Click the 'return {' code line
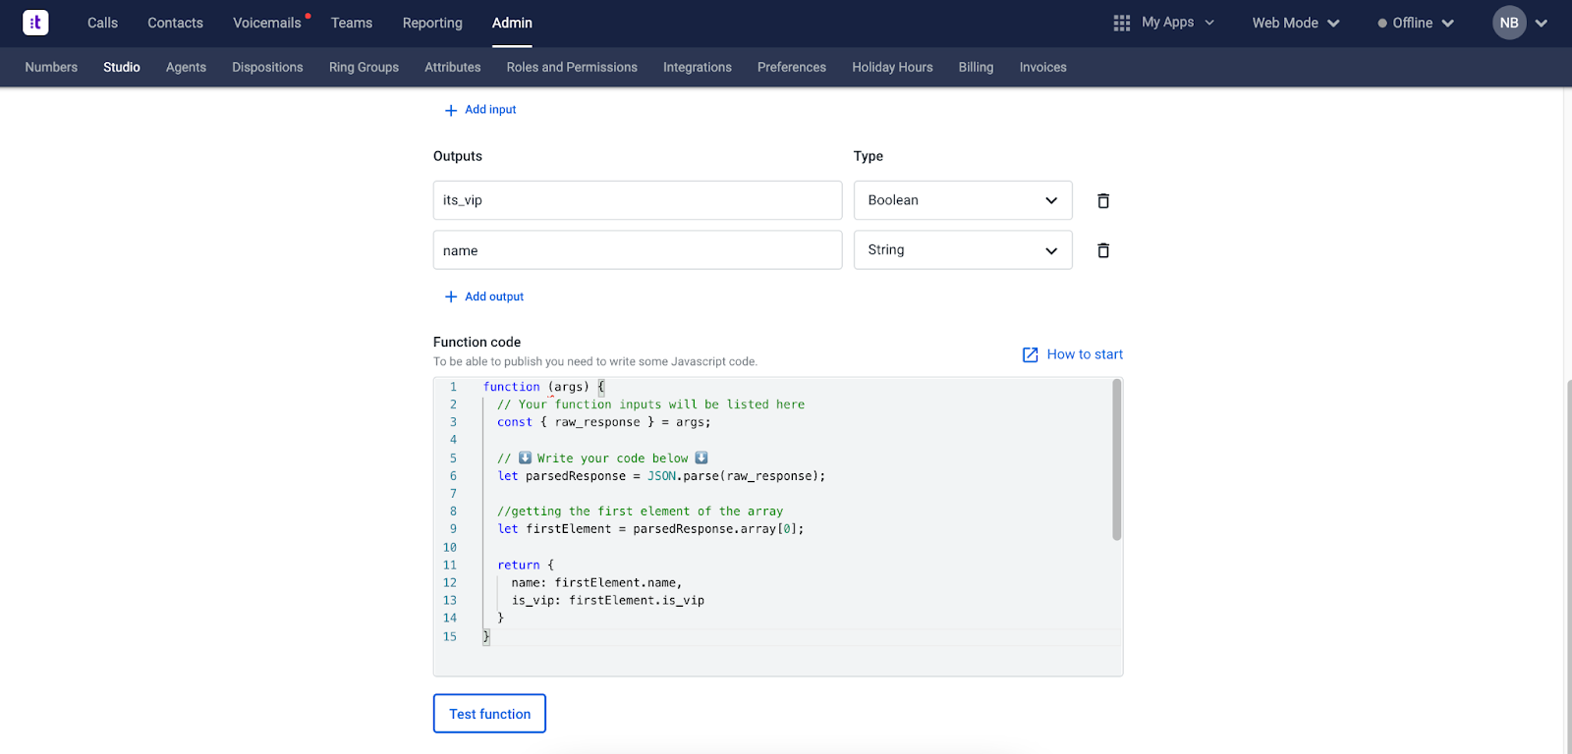The width and height of the screenshot is (1572, 754). click(x=526, y=565)
